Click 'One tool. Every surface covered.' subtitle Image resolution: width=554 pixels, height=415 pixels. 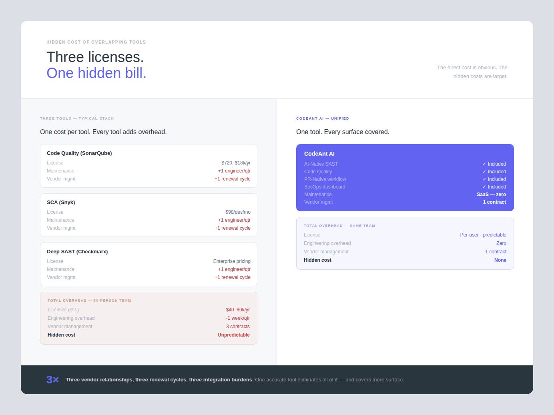tap(343, 132)
